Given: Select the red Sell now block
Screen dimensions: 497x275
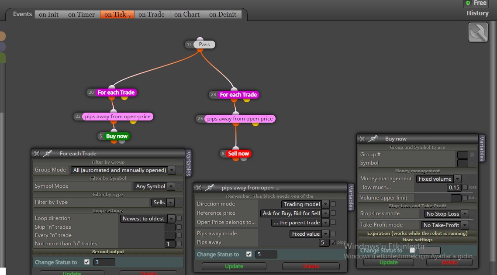Looking at the screenshot, I should [x=238, y=154].
